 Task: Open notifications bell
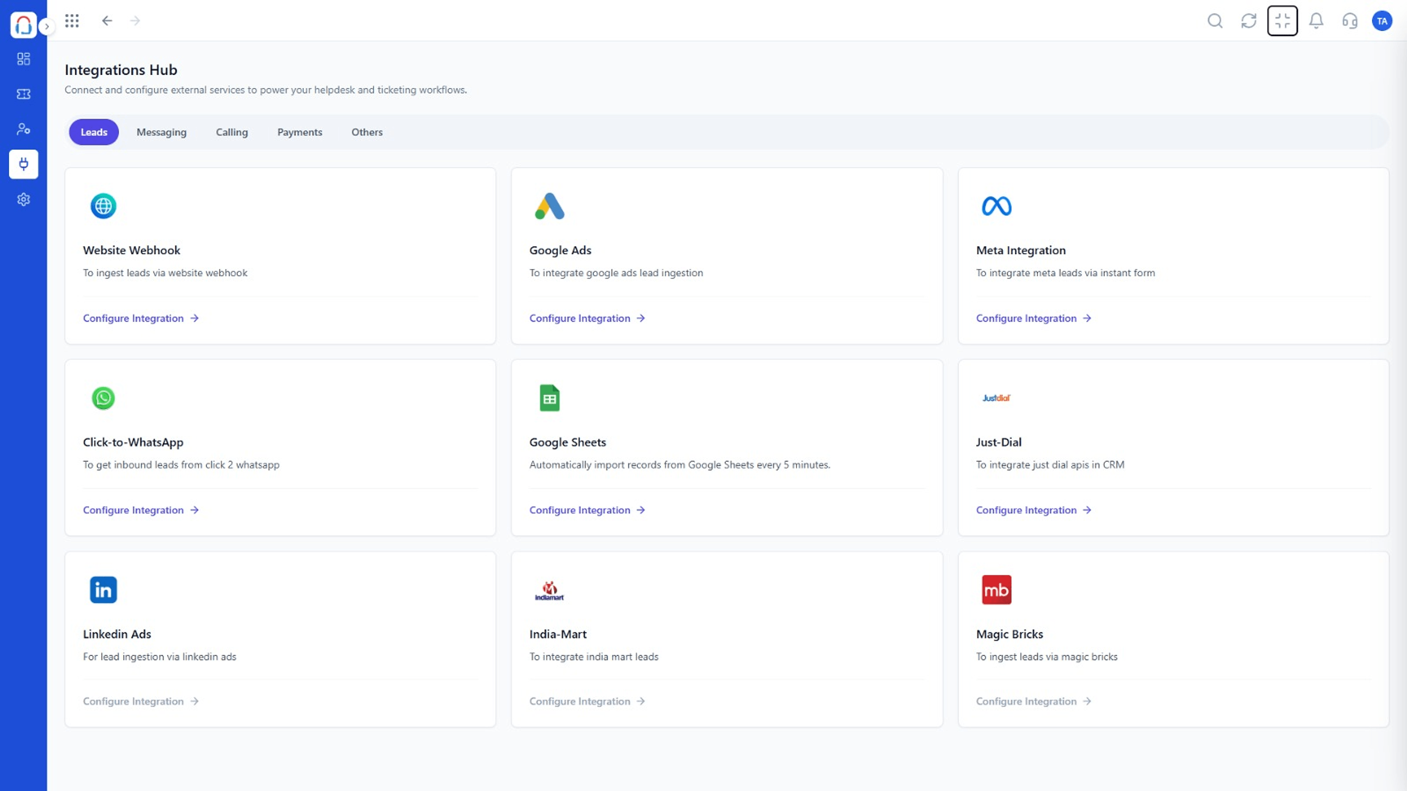coord(1316,21)
